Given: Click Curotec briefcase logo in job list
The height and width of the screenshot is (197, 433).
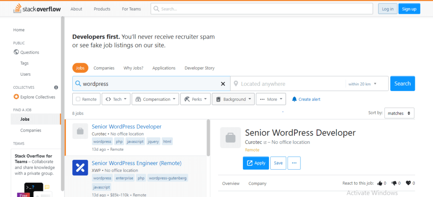Looking at the screenshot, I should [80, 131].
